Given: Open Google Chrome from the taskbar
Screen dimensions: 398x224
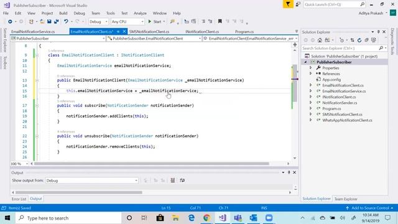Looking at the screenshot, I should [x=206, y=218].
